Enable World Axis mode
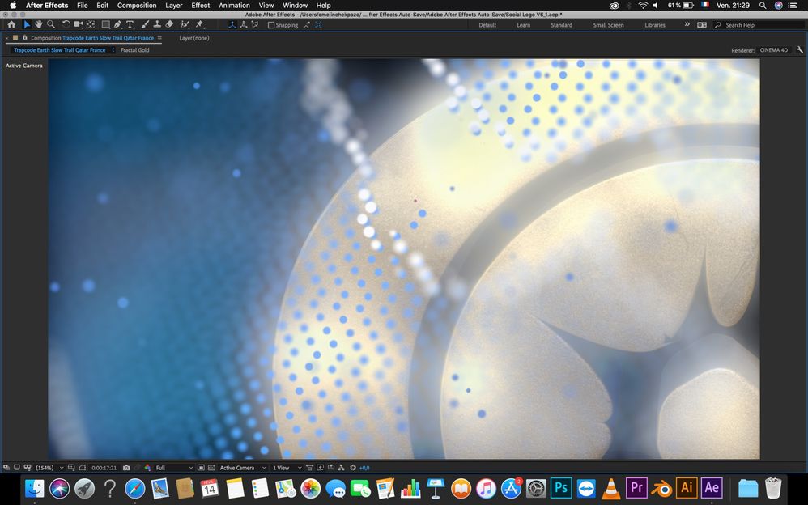Viewport: 808px width, 505px height. tap(243, 25)
